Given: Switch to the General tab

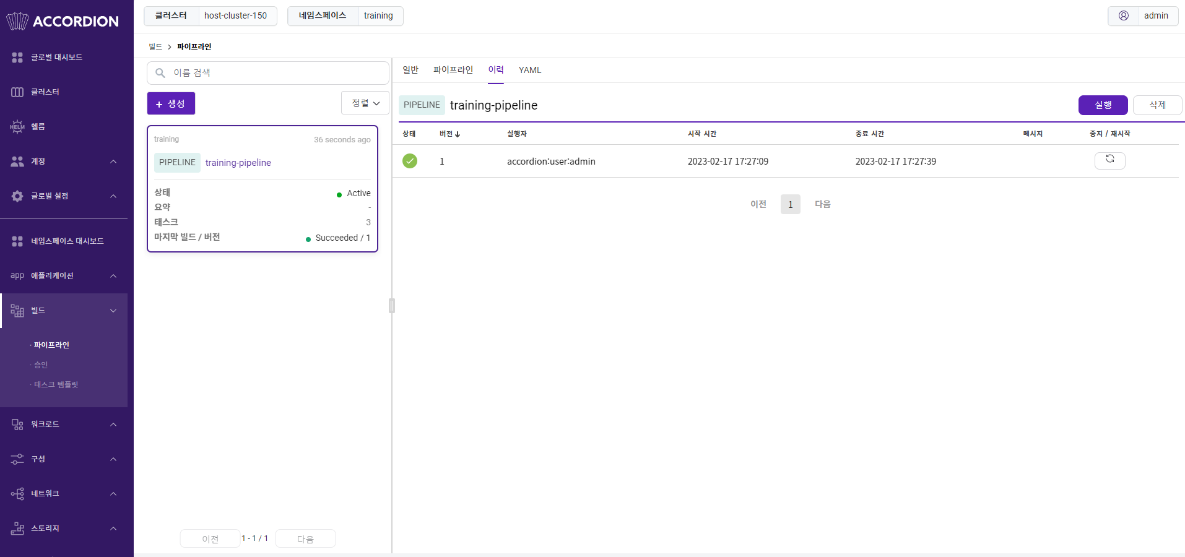Looking at the screenshot, I should coord(410,70).
